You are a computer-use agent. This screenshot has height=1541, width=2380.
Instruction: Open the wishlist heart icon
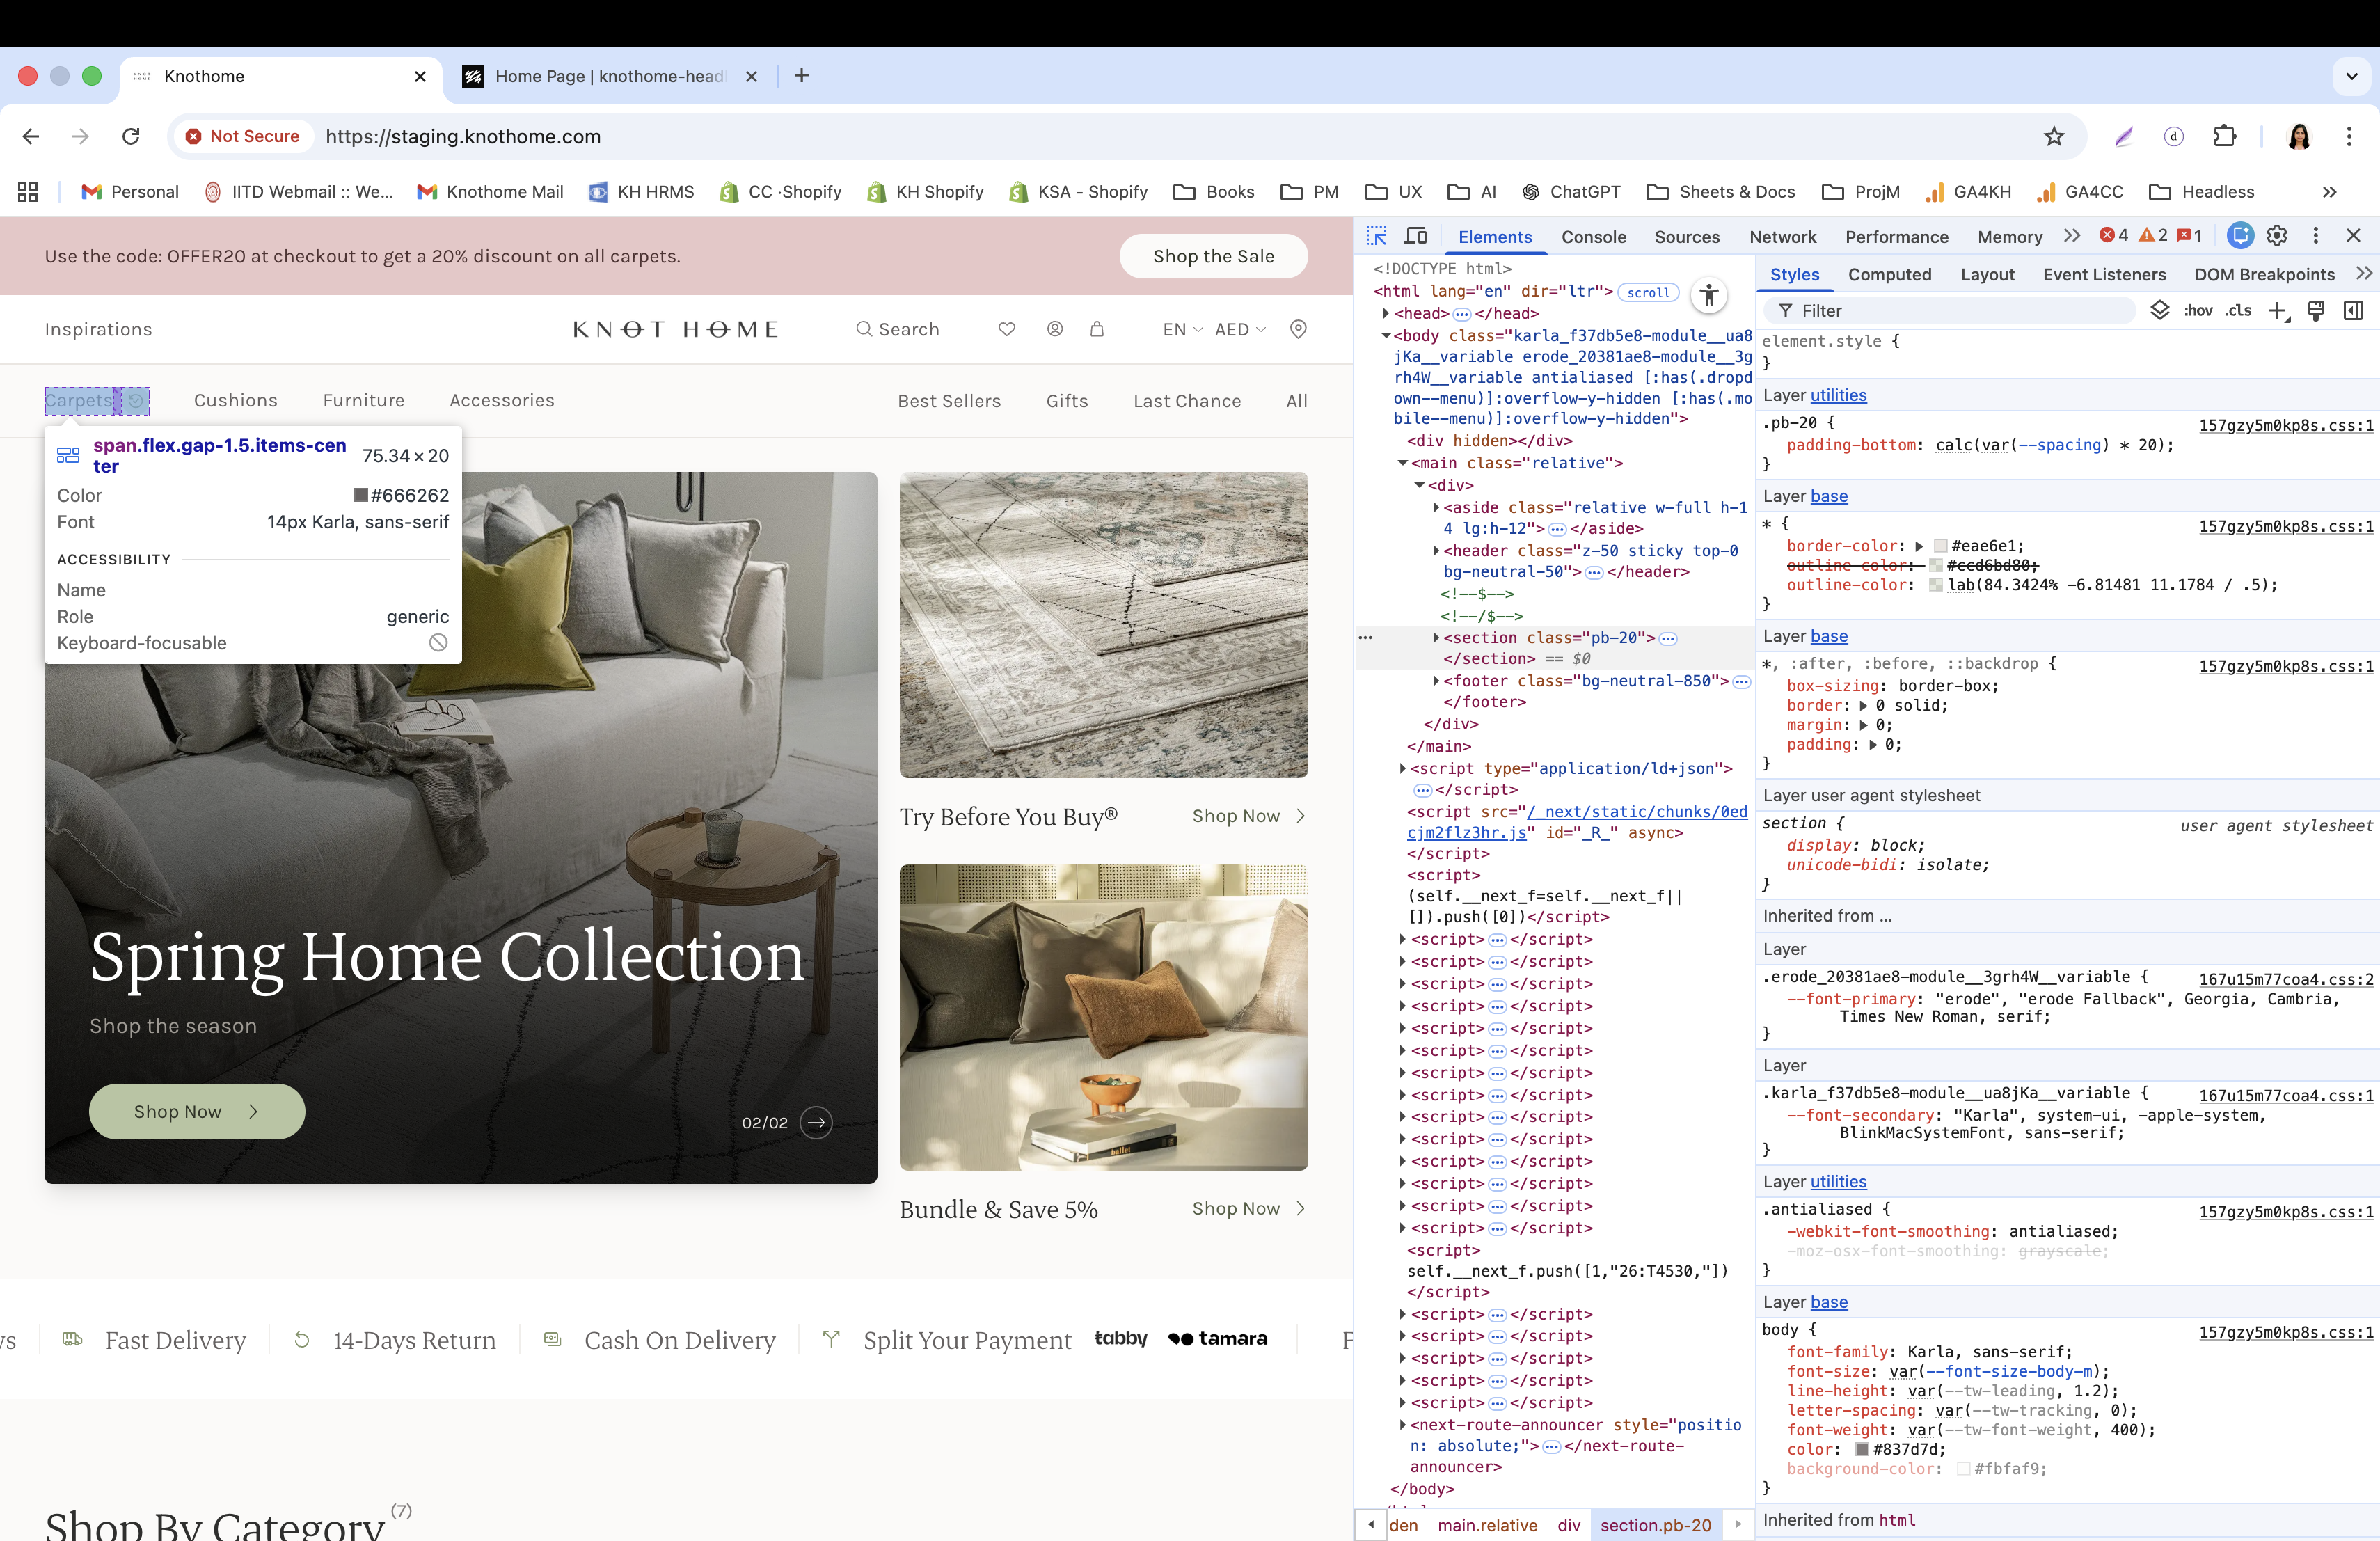point(1007,329)
